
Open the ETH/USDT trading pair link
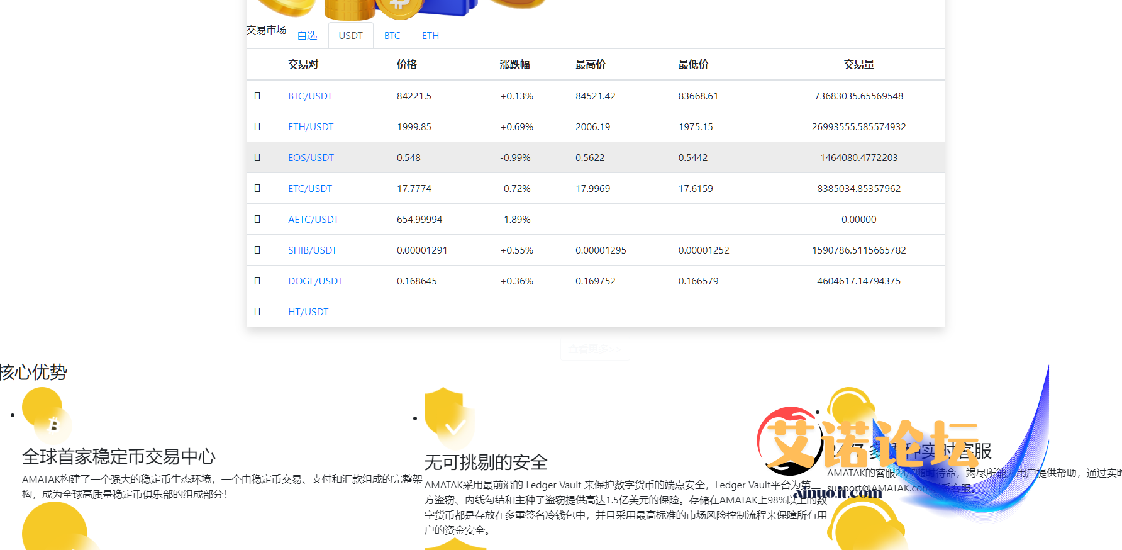(311, 127)
